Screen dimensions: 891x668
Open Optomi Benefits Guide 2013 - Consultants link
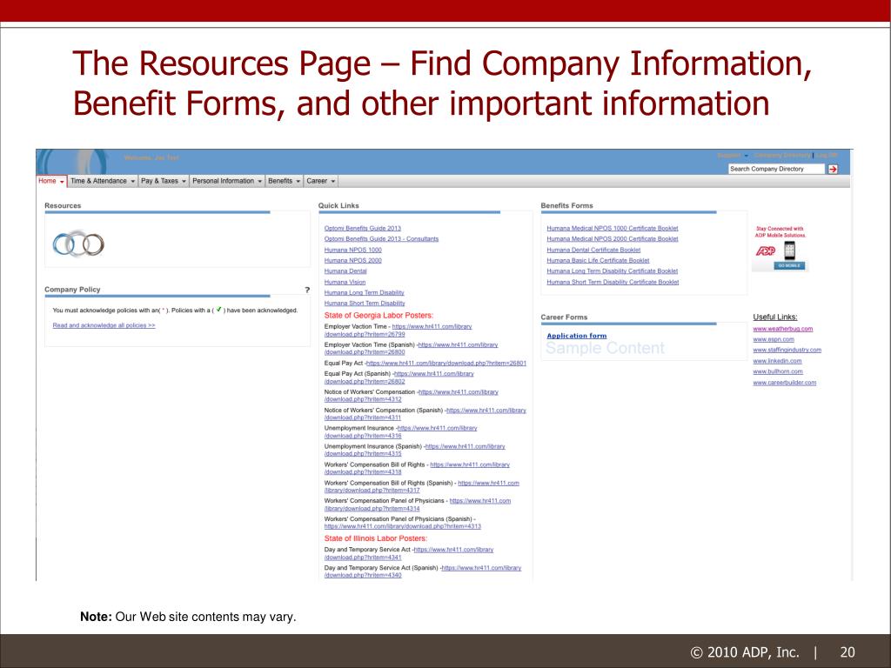pos(381,239)
